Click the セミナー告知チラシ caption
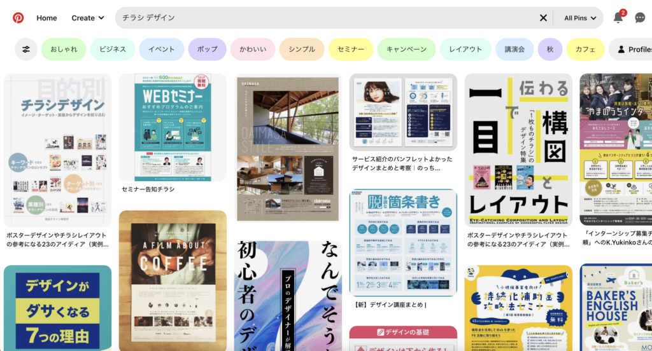Viewport: 652px width, 351px height. pos(148,189)
